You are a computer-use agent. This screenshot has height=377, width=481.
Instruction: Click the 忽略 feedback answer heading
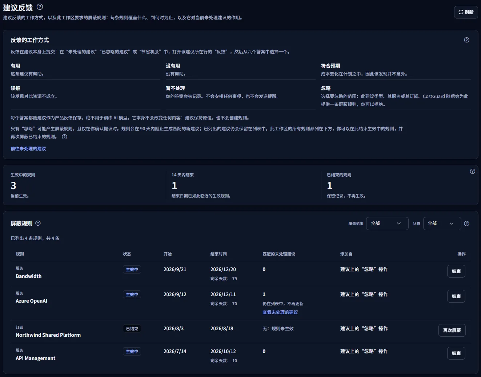[x=326, y=88]
